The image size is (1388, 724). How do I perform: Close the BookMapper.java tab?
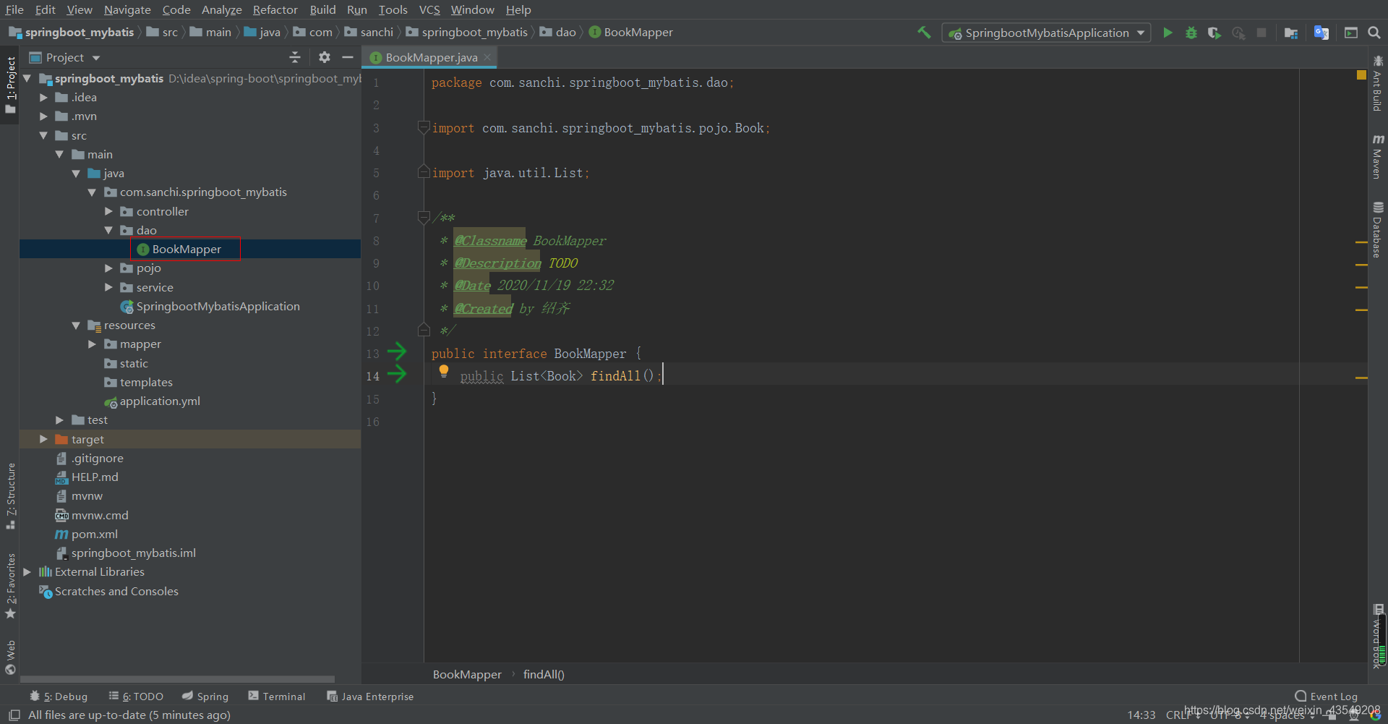tap(488, 57)
